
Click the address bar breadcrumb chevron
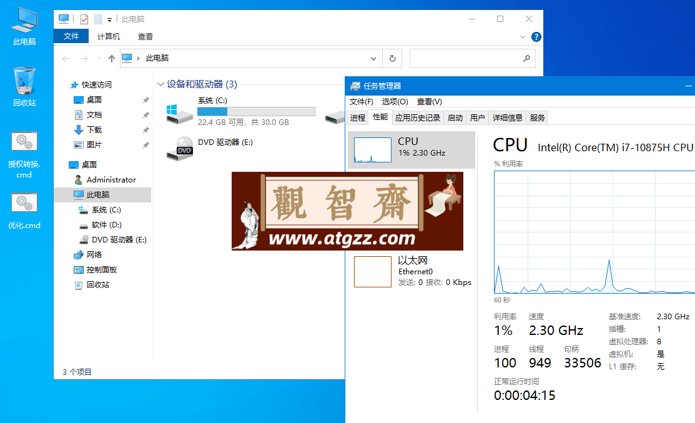[x=138, y=58]
